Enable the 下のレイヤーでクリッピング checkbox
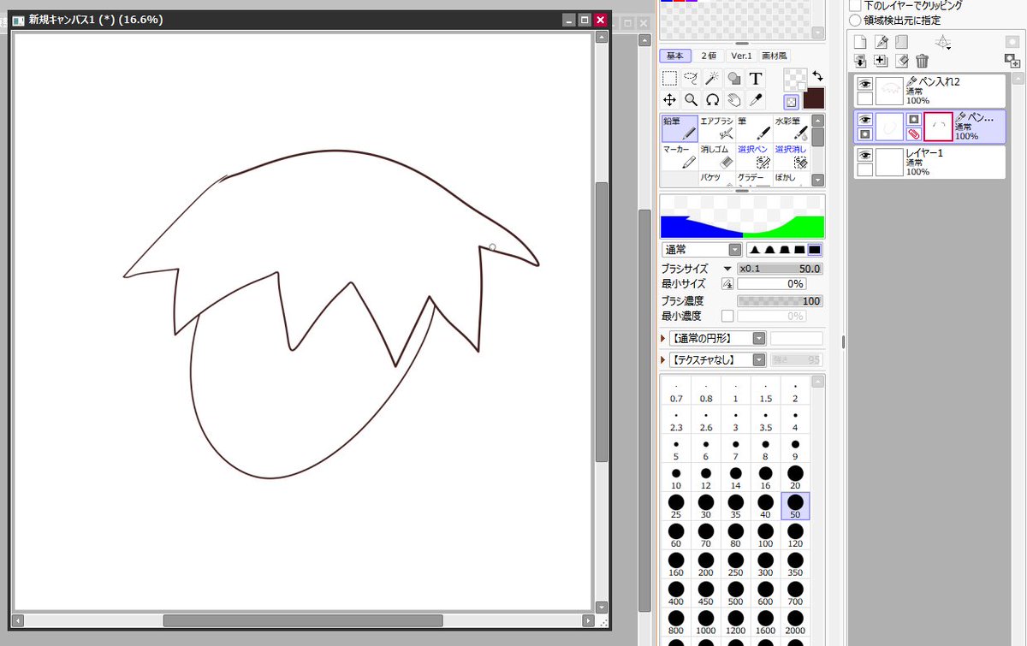 pos(854,6)
